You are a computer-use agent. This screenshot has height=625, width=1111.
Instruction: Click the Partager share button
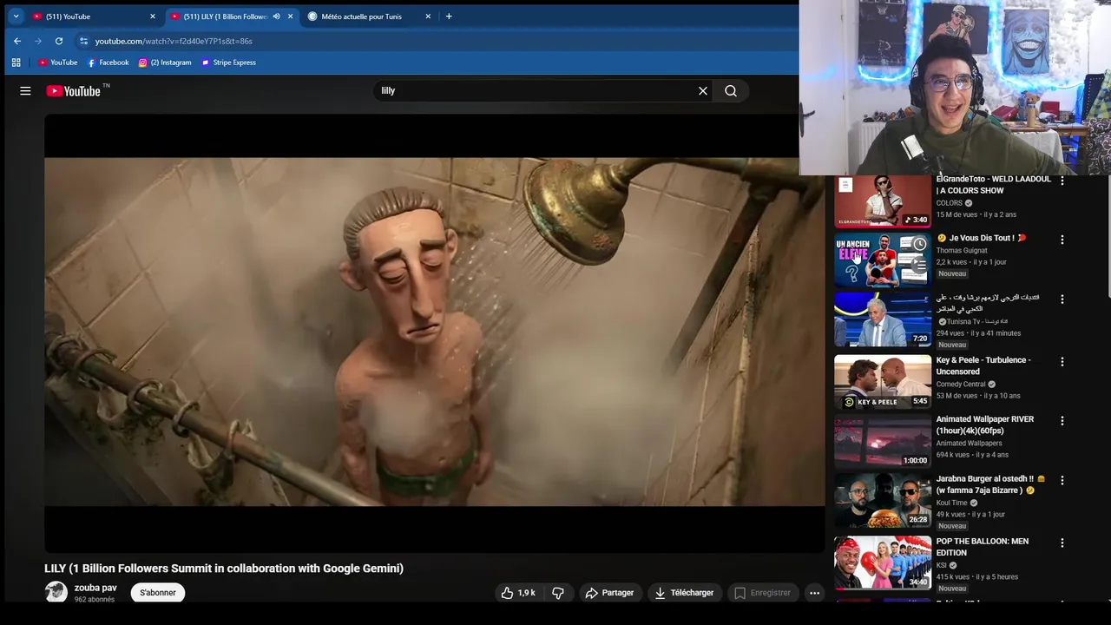pos(609,593)
